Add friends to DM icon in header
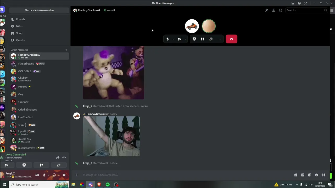The height and width of the screenshot is (188, 335). coord(273,10)
